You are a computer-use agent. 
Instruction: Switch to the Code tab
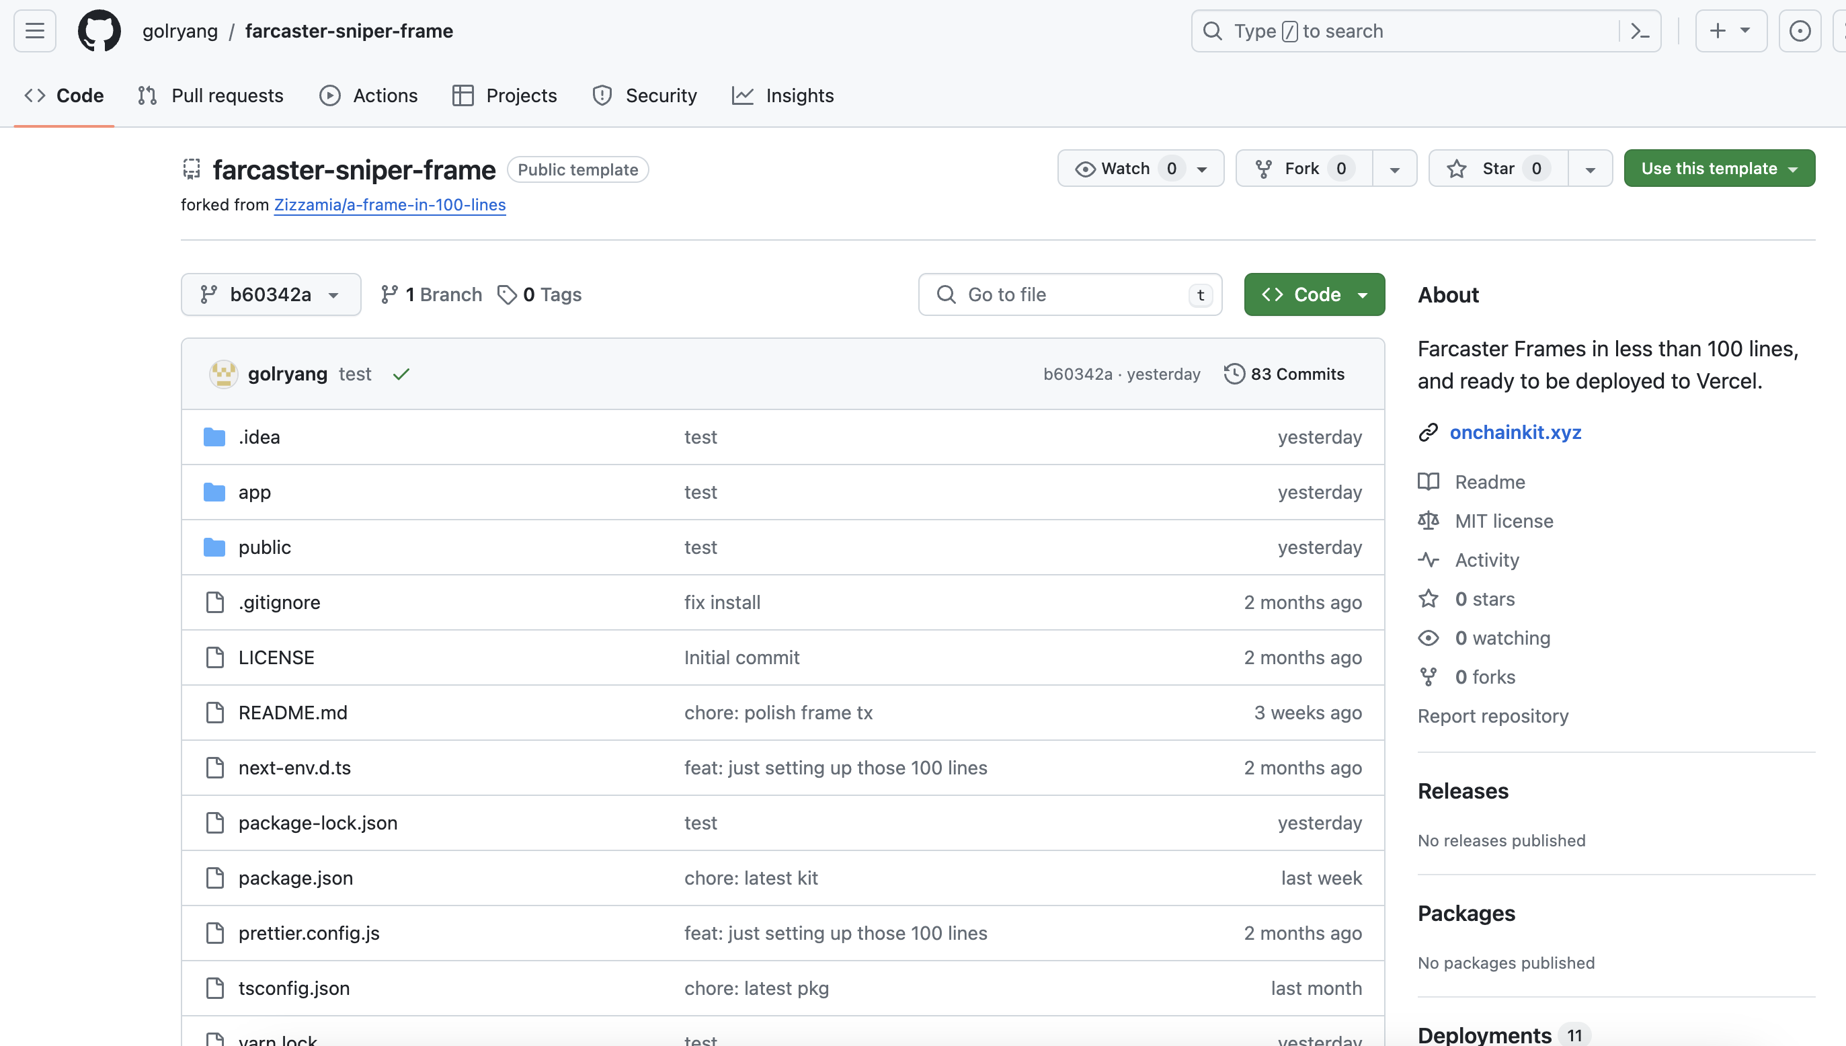64,95
